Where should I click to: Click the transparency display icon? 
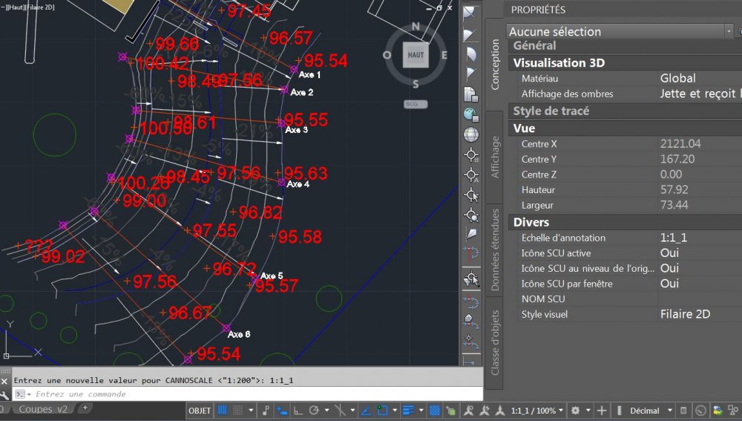[x=434, y=411]
